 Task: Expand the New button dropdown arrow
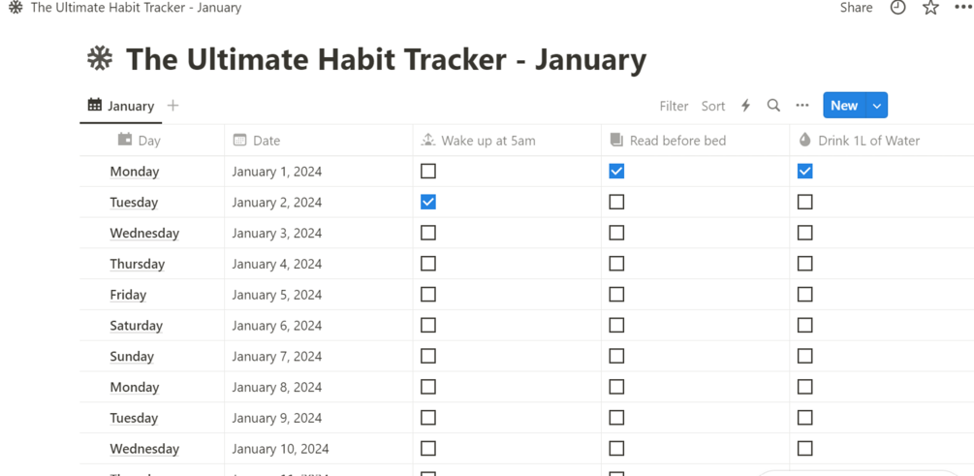coord(877,106)
